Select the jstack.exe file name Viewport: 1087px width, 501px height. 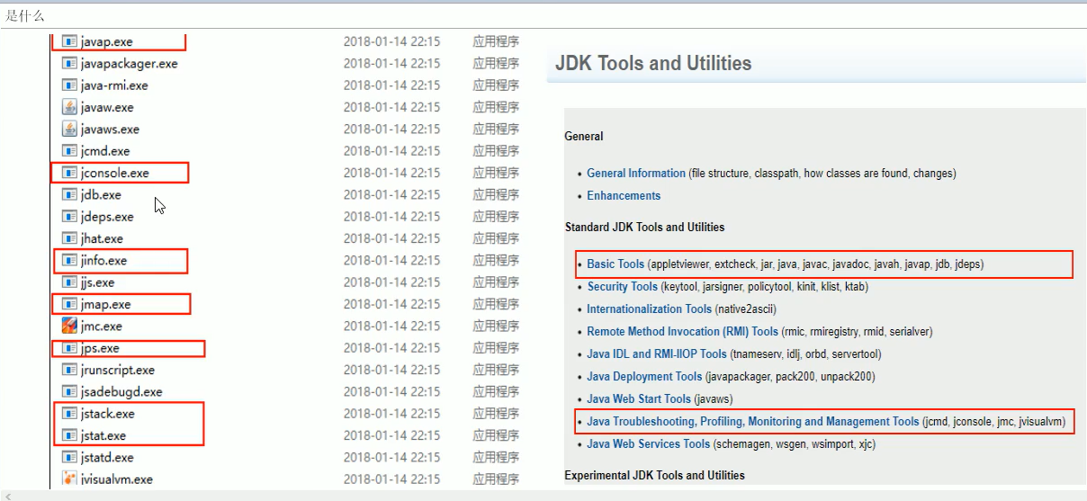click(108, 414)
